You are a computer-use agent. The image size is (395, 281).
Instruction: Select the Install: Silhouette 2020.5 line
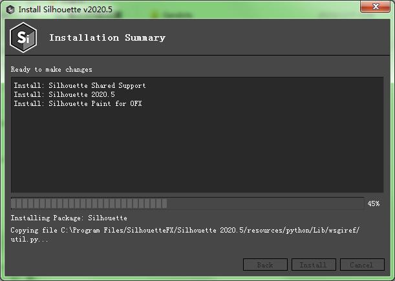tap(64, 94)
